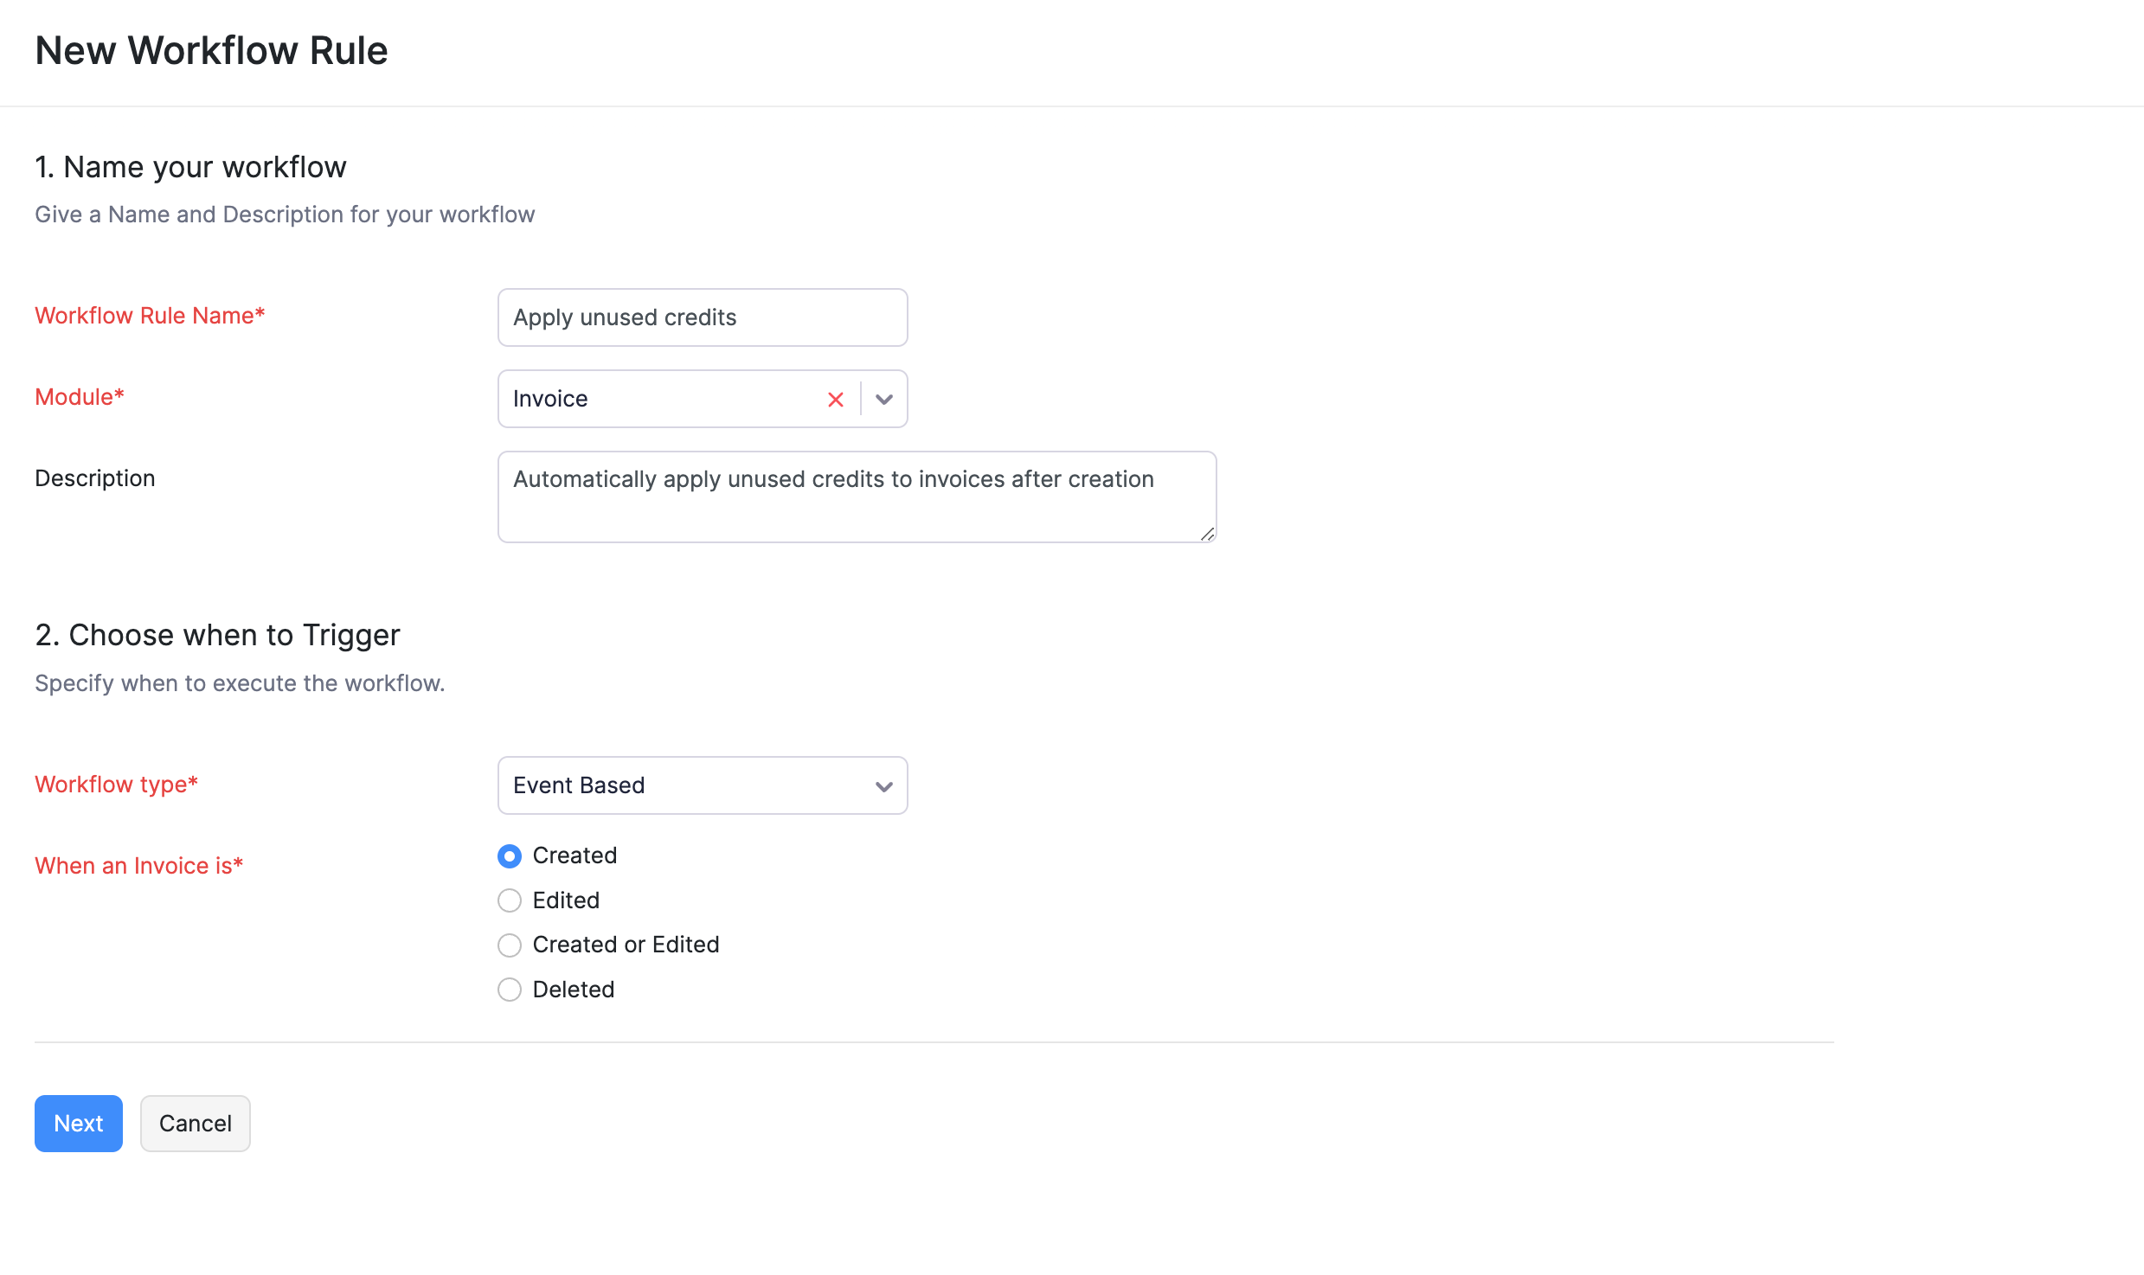Click the Workflow type label
Viewport: 2144px width, 1275px height.
[x=117, y=785]
